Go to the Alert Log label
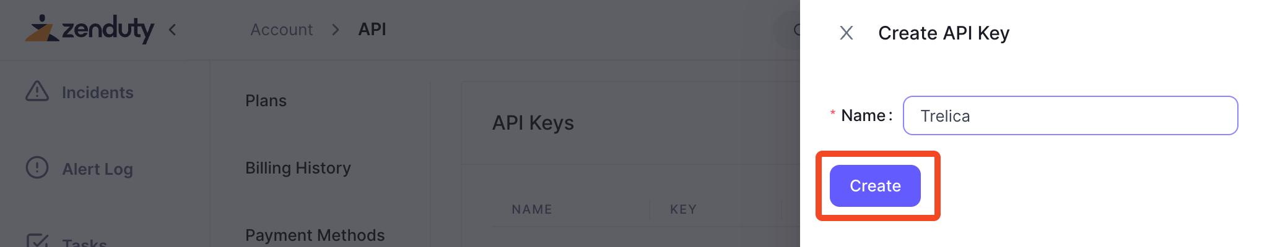The height and width of the screenshot is (247, 1267). coord(98,169)
